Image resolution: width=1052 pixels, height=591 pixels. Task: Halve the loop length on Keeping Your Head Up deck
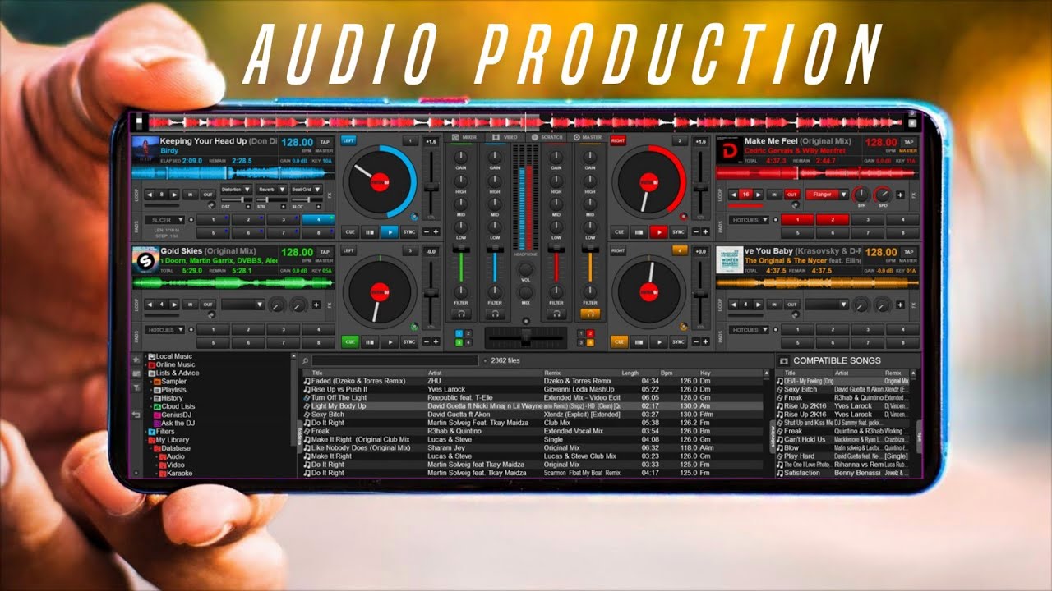point(150,195)
